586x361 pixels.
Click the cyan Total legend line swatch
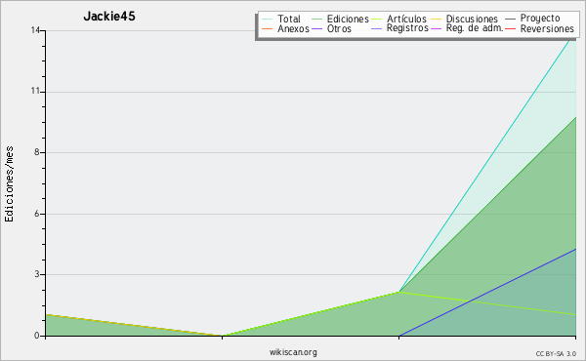(268, 20)
